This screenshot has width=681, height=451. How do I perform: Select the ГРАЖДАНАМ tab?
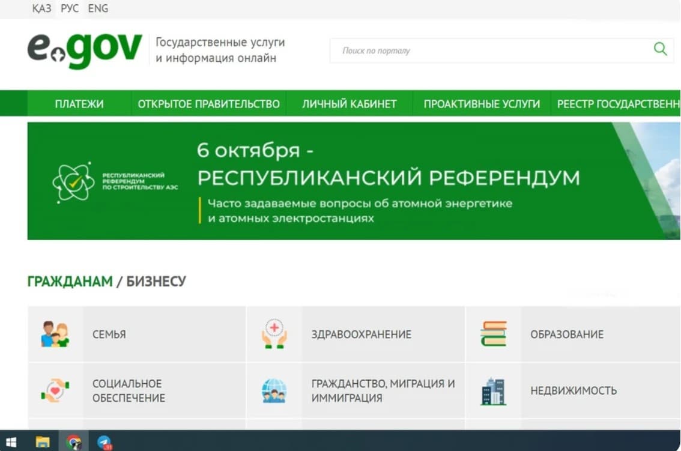[x=70, y=282]
